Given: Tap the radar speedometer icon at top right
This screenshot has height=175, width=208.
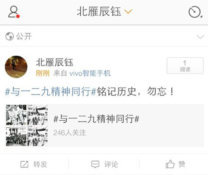Looking at the screenshot, I should [195, 12].
